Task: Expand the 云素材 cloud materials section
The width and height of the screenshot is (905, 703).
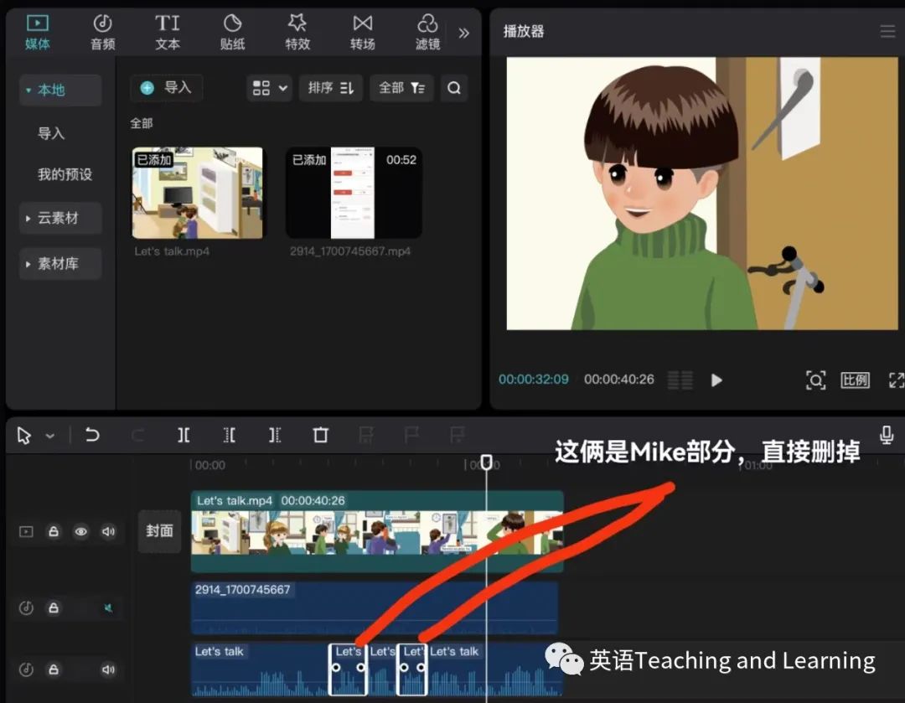Action: pos(60,218)
